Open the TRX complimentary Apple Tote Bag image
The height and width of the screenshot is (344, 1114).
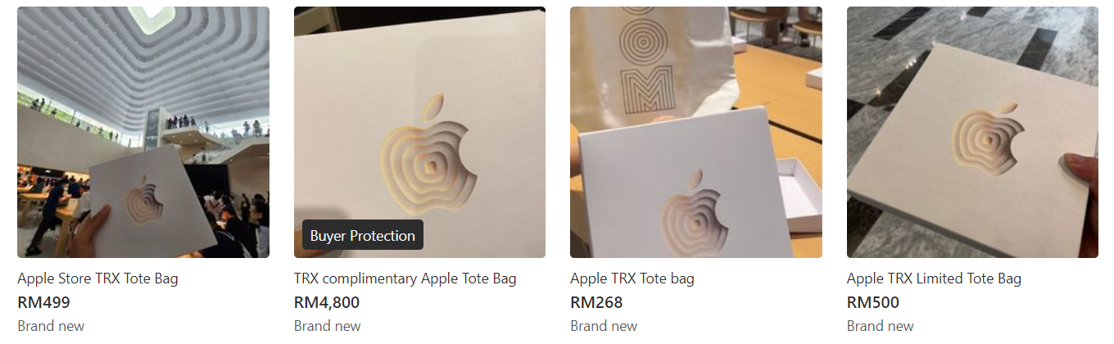coord(419,132)
